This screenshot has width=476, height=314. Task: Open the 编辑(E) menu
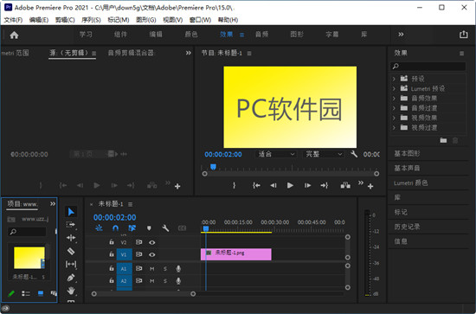[x=39, y=20]
